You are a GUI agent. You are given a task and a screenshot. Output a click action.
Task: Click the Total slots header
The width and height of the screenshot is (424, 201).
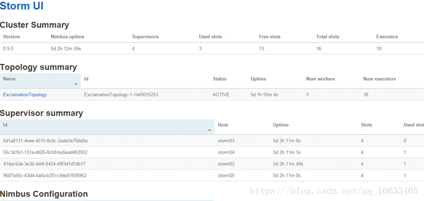[327, 36]
